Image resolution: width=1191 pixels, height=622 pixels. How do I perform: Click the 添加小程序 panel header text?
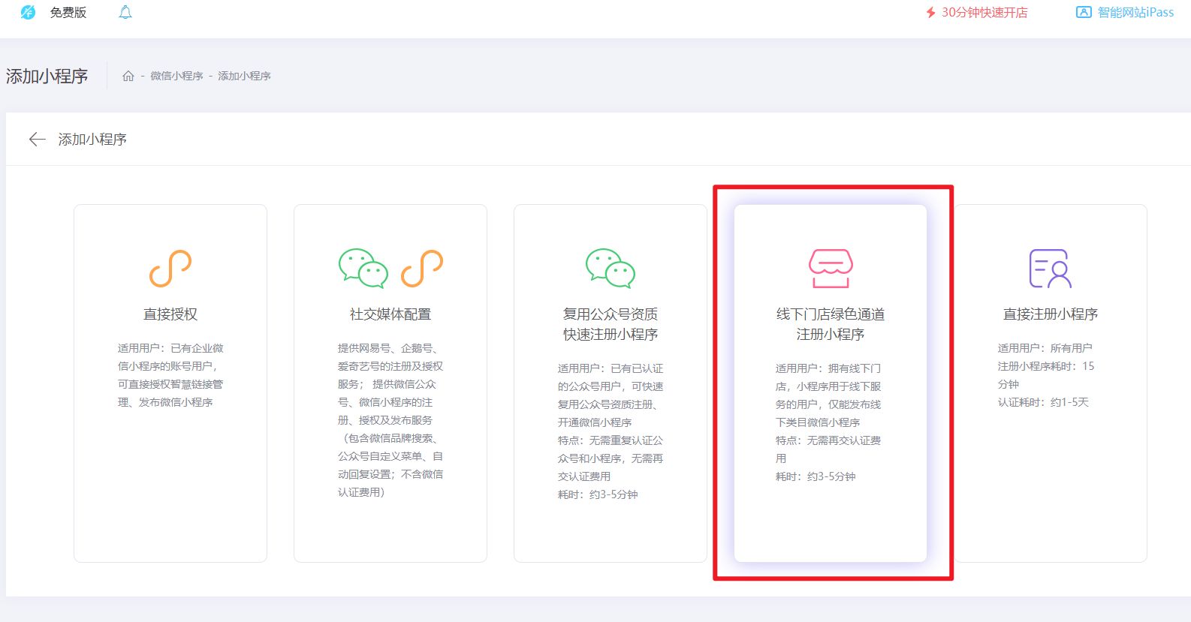point(92,140)
